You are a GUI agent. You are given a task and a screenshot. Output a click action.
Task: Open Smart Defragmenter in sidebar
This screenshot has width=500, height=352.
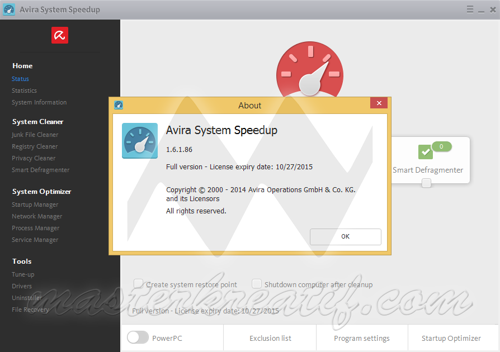click(x=40, y=170)
